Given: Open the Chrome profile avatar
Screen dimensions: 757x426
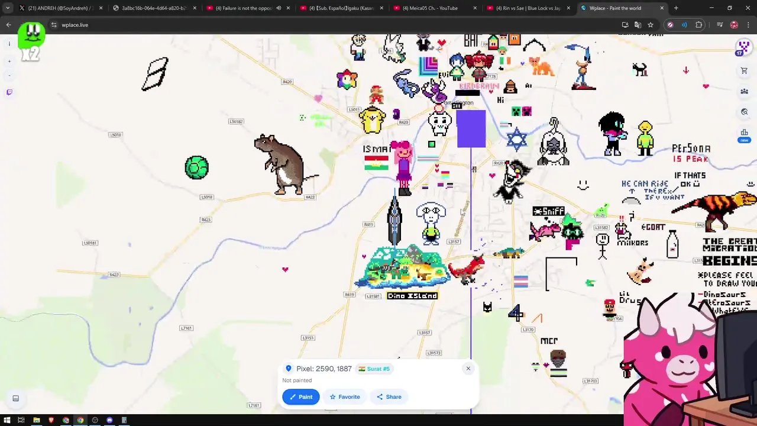Looking at the screenshot, I should pos(734,25).
